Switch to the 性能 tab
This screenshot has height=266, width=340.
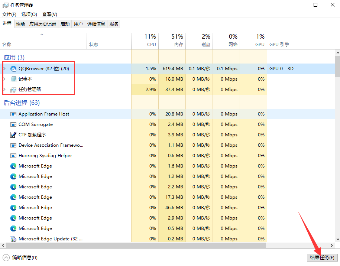[20, 24]
